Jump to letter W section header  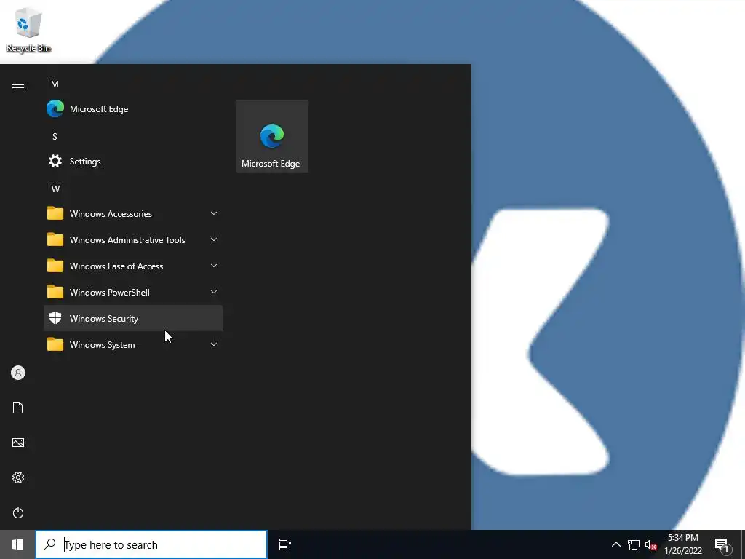click(55, 189)
